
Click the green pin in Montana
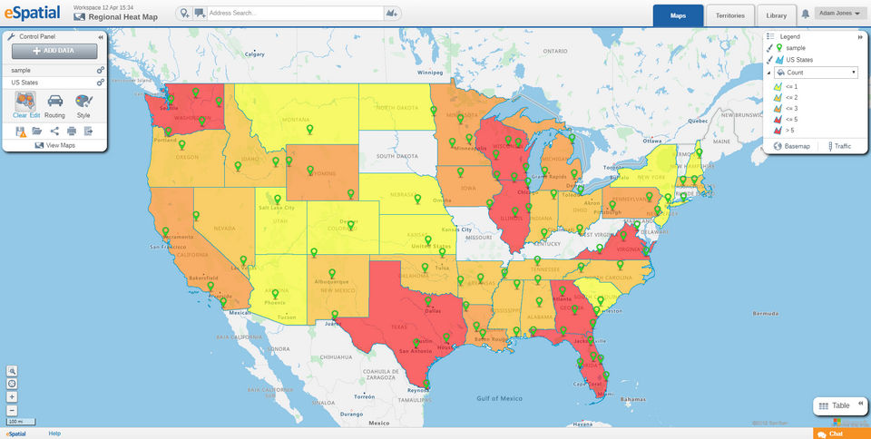click(x=309, y=129)
